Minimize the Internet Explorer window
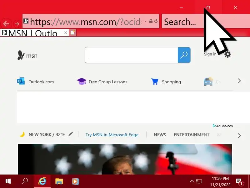This screenshot has height=188, width=250. tap(181, 8)
